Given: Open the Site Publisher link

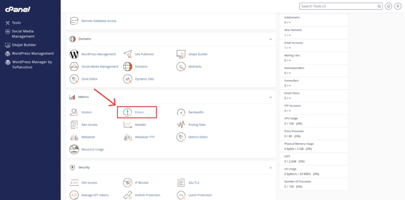Looking at the screenshot, I should click(x=144, y=54).
